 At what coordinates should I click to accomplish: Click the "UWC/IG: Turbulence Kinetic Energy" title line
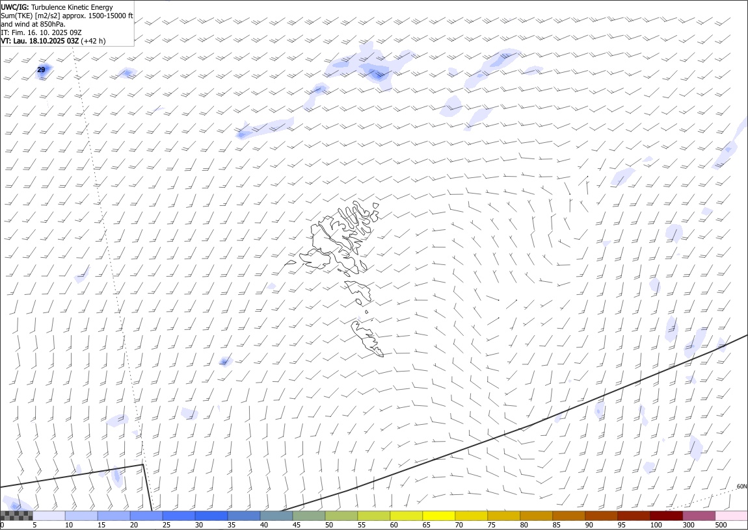click(57, 7)
